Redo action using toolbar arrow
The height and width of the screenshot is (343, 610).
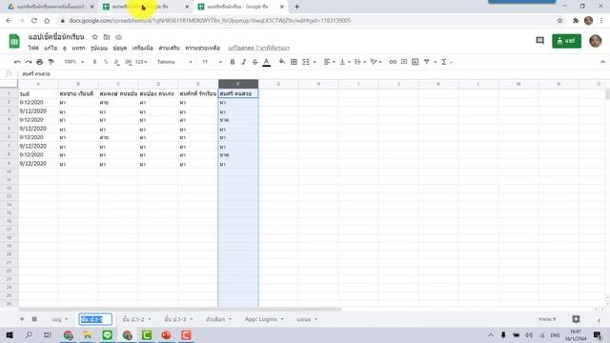click(x=29, y=62)
